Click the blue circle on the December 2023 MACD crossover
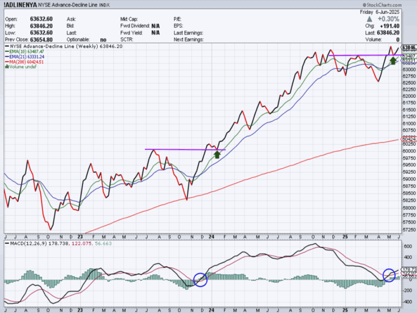Viewport: 417px width, 313px height. (200, 279)
